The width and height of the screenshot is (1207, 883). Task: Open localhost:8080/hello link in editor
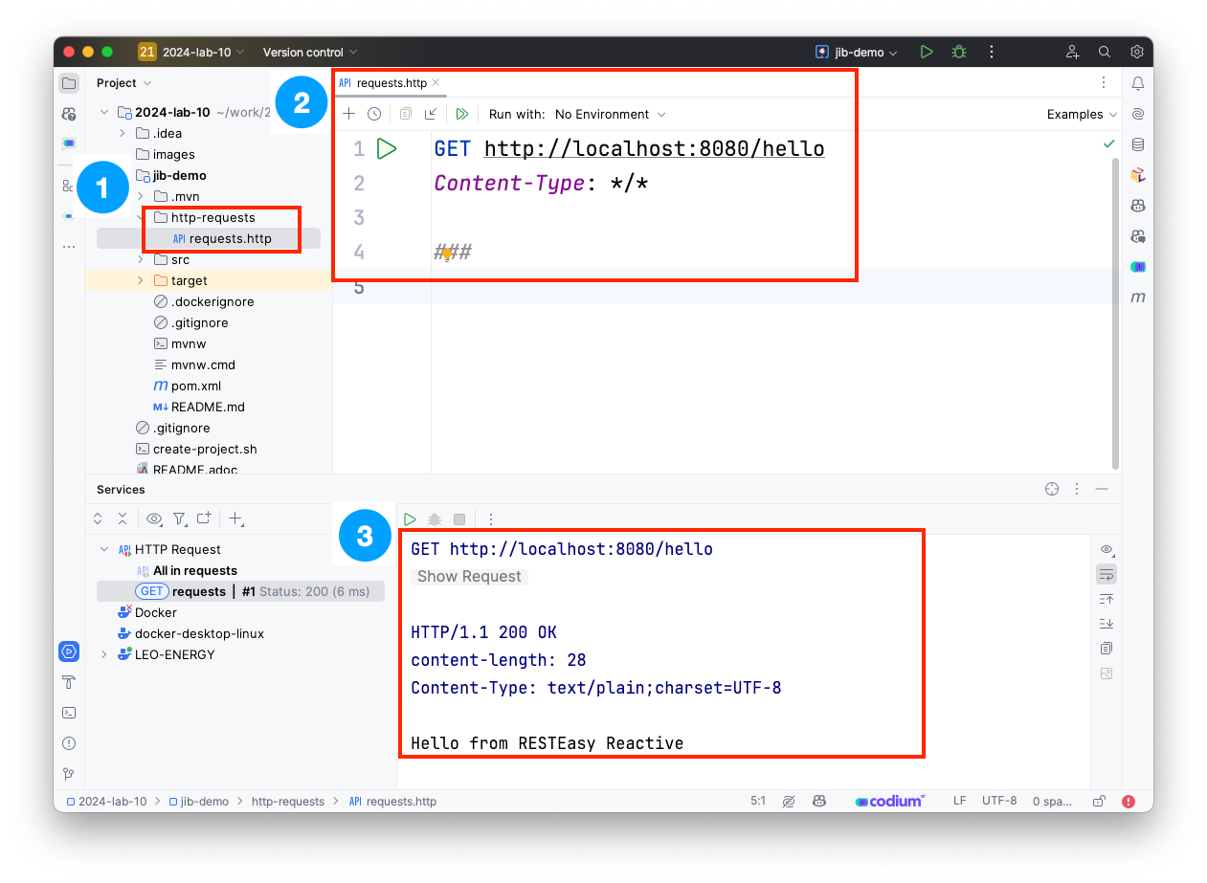[x=654, y=149]
